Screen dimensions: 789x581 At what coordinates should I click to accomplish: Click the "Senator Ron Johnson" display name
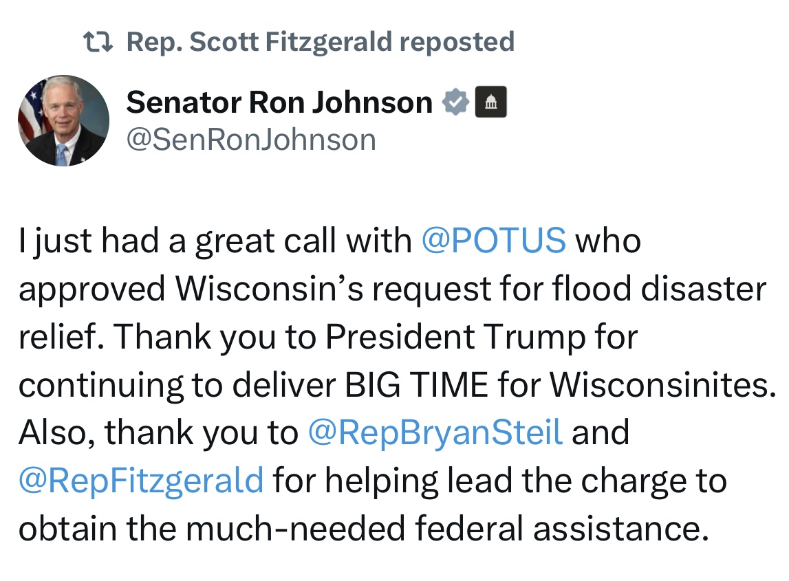pos(279,103)
